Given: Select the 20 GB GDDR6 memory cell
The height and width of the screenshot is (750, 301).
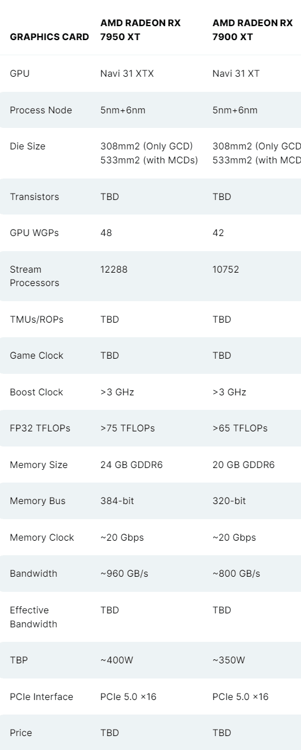Looking at the screenshot, I should point(243,465).
